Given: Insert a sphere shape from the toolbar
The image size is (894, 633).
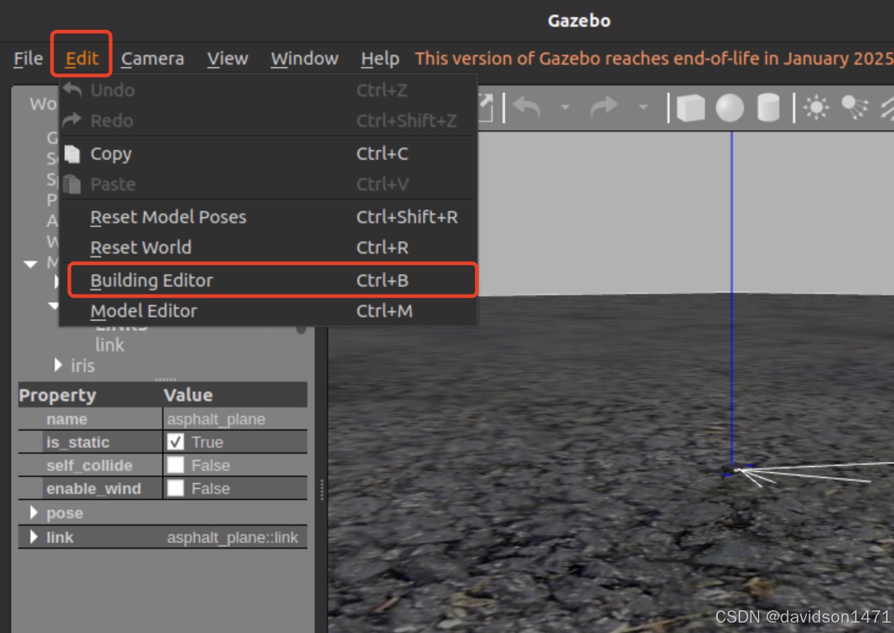Looking at the screenshot, I should click(x=730, y=108).
